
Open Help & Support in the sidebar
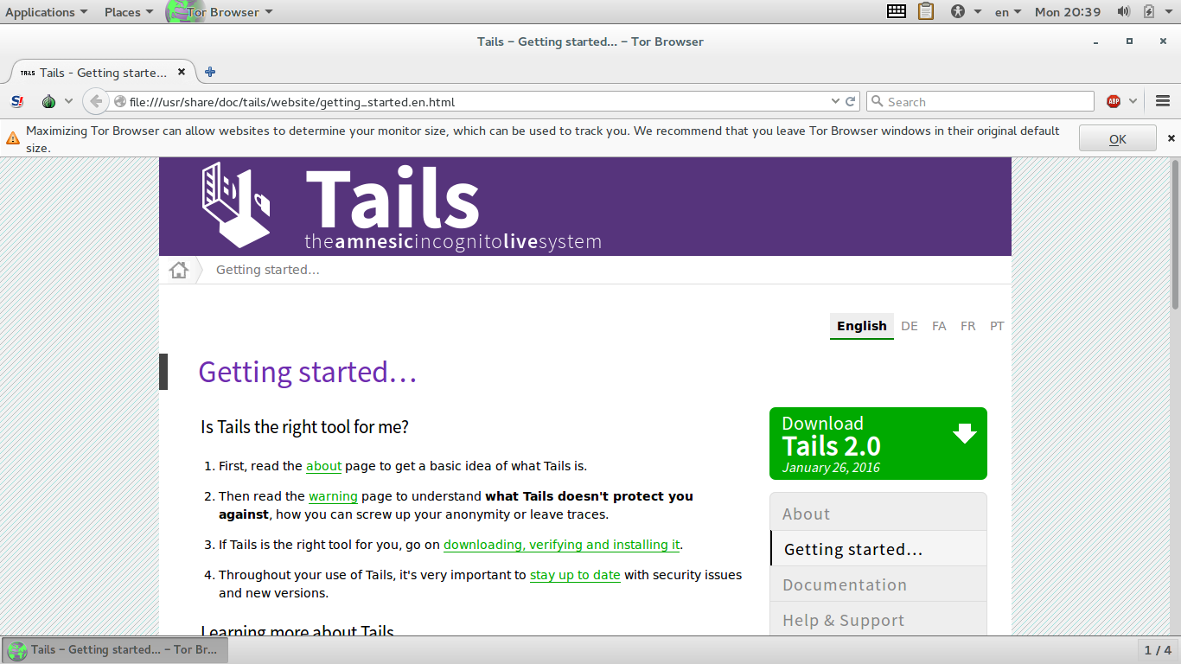[878, 620]
